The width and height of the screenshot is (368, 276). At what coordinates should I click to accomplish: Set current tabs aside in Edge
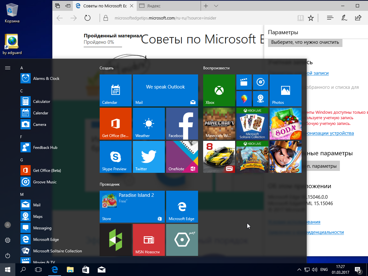[x=68, y=6]
